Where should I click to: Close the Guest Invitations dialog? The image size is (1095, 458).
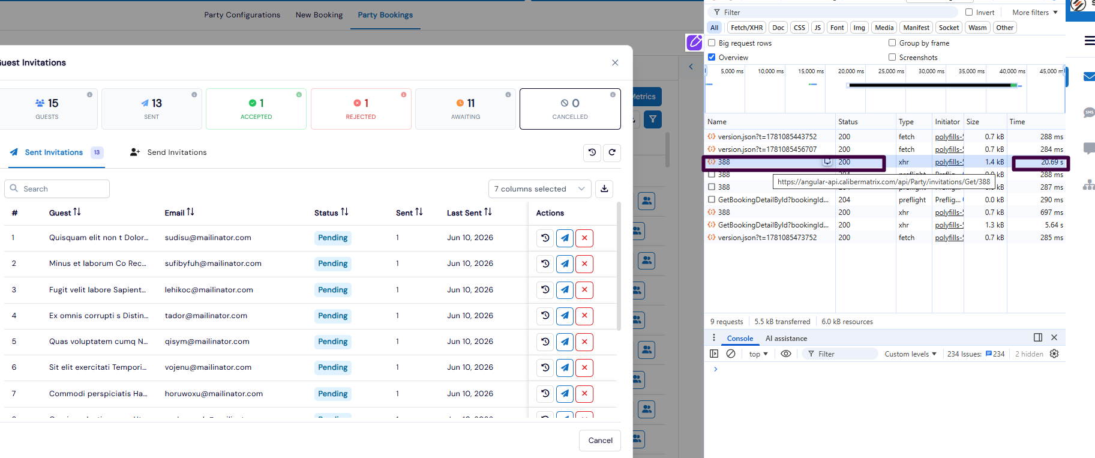pos(615,62)
